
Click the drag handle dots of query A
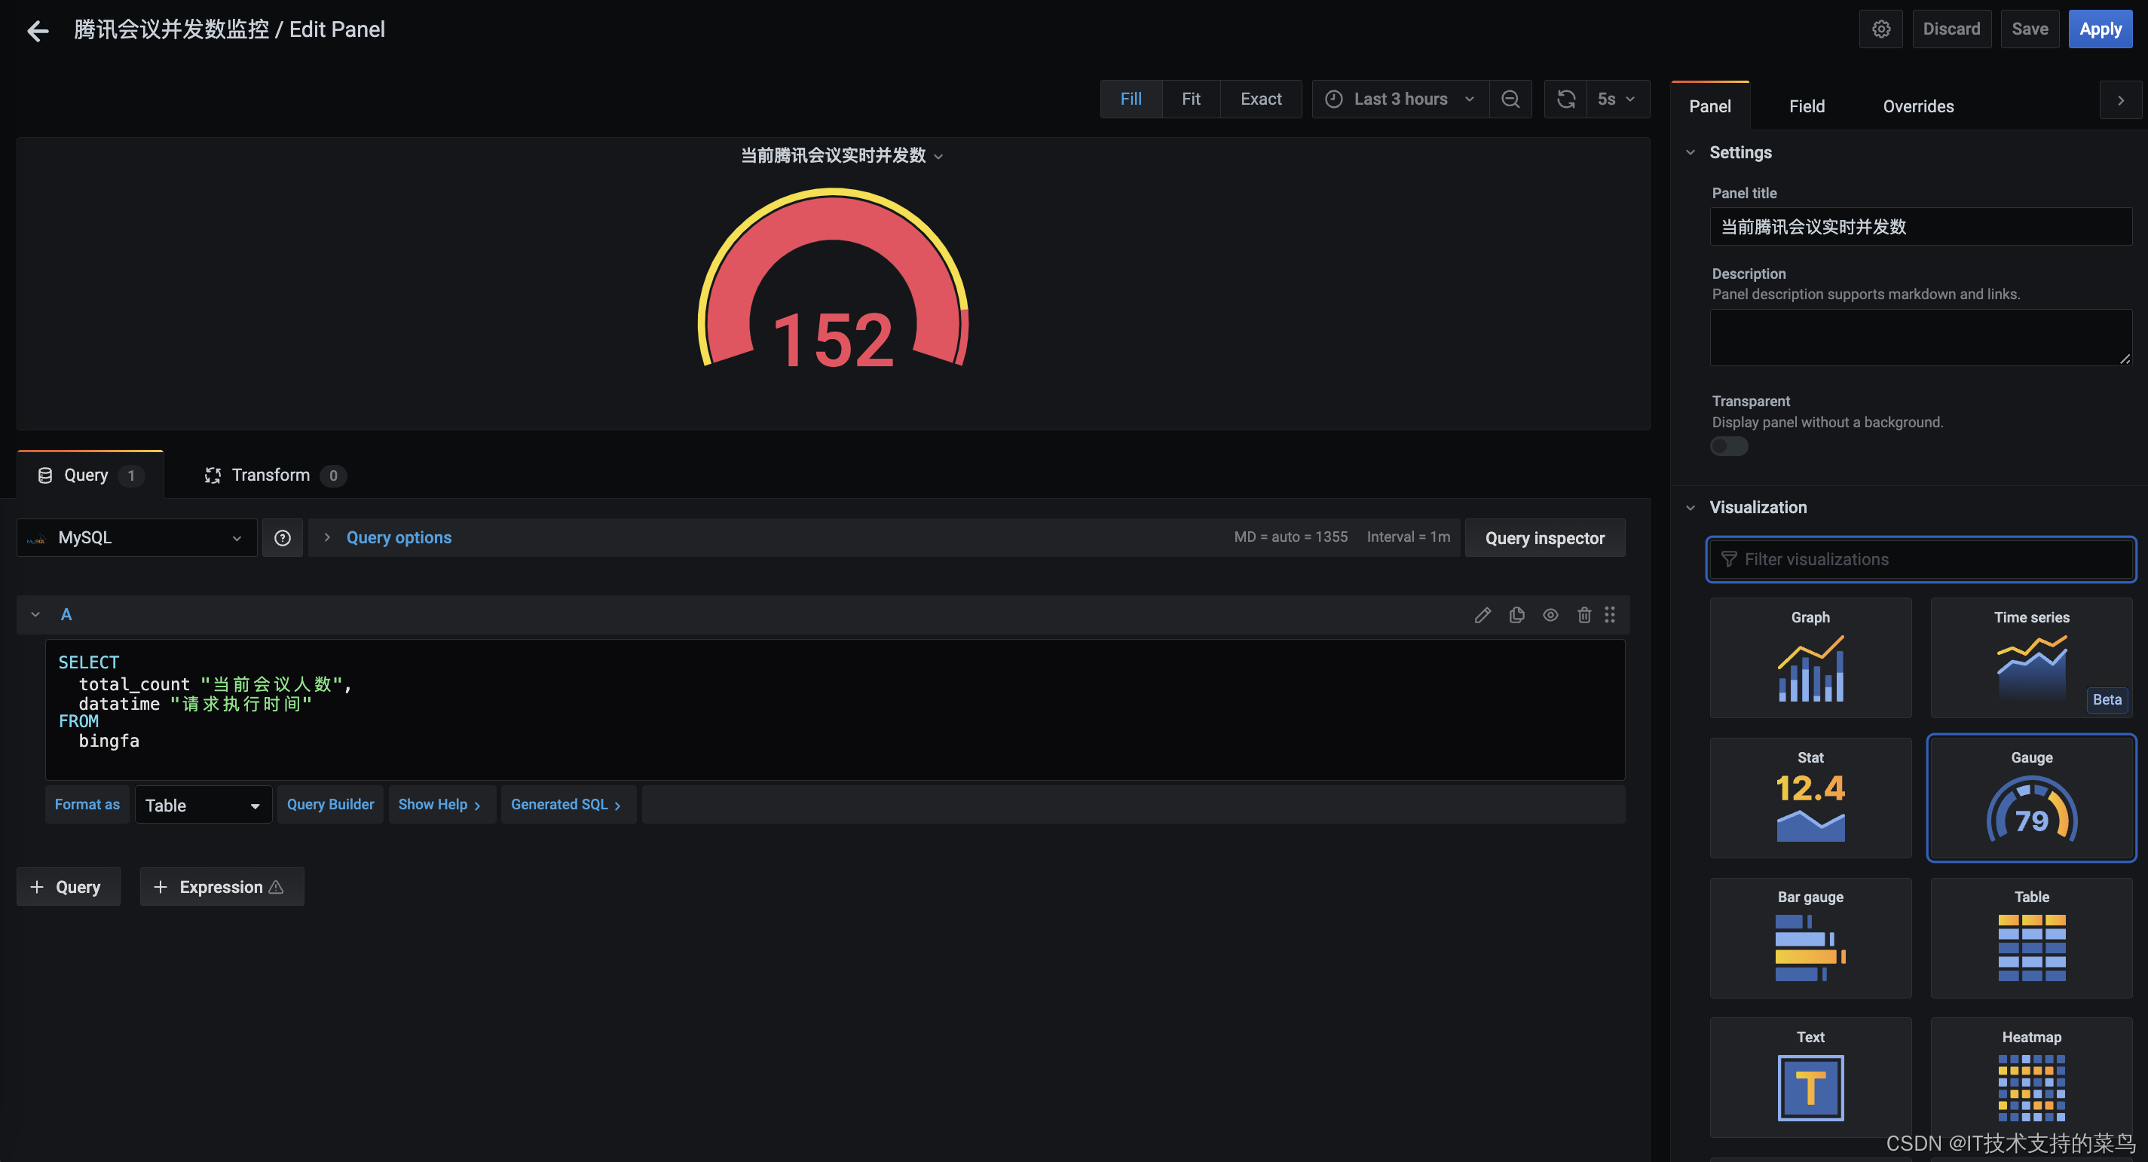pyautogui.click(x=1610, y=615)
